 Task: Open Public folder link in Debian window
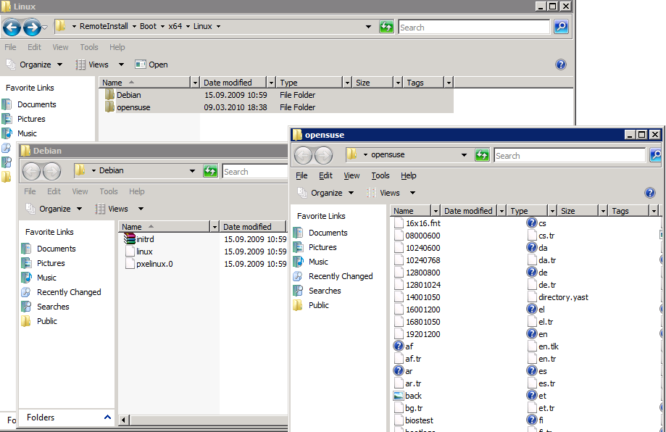(46, 321)
